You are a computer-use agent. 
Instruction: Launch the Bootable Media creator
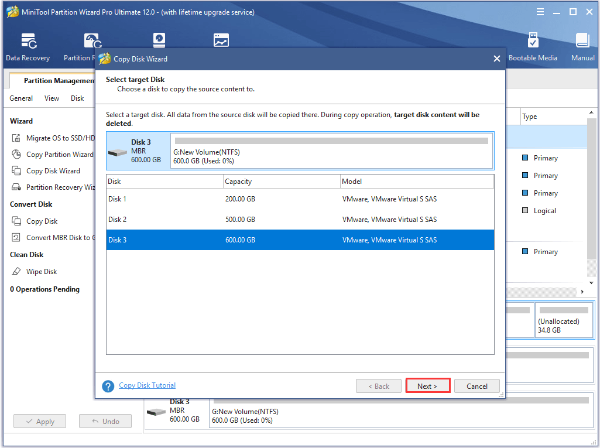(533, 47)
